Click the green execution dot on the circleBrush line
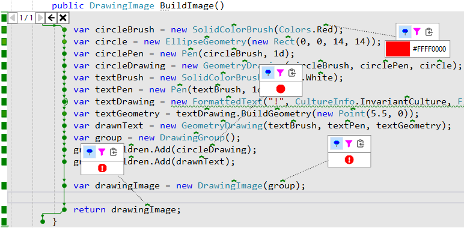Image resolution: width=464 pixels, height=228 pixels. click(x=64, y=29)
